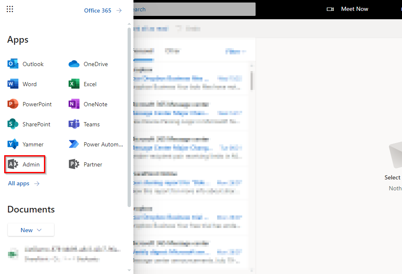
Task: Click the scroll up arrow of the apps panel
Action: 129,24
